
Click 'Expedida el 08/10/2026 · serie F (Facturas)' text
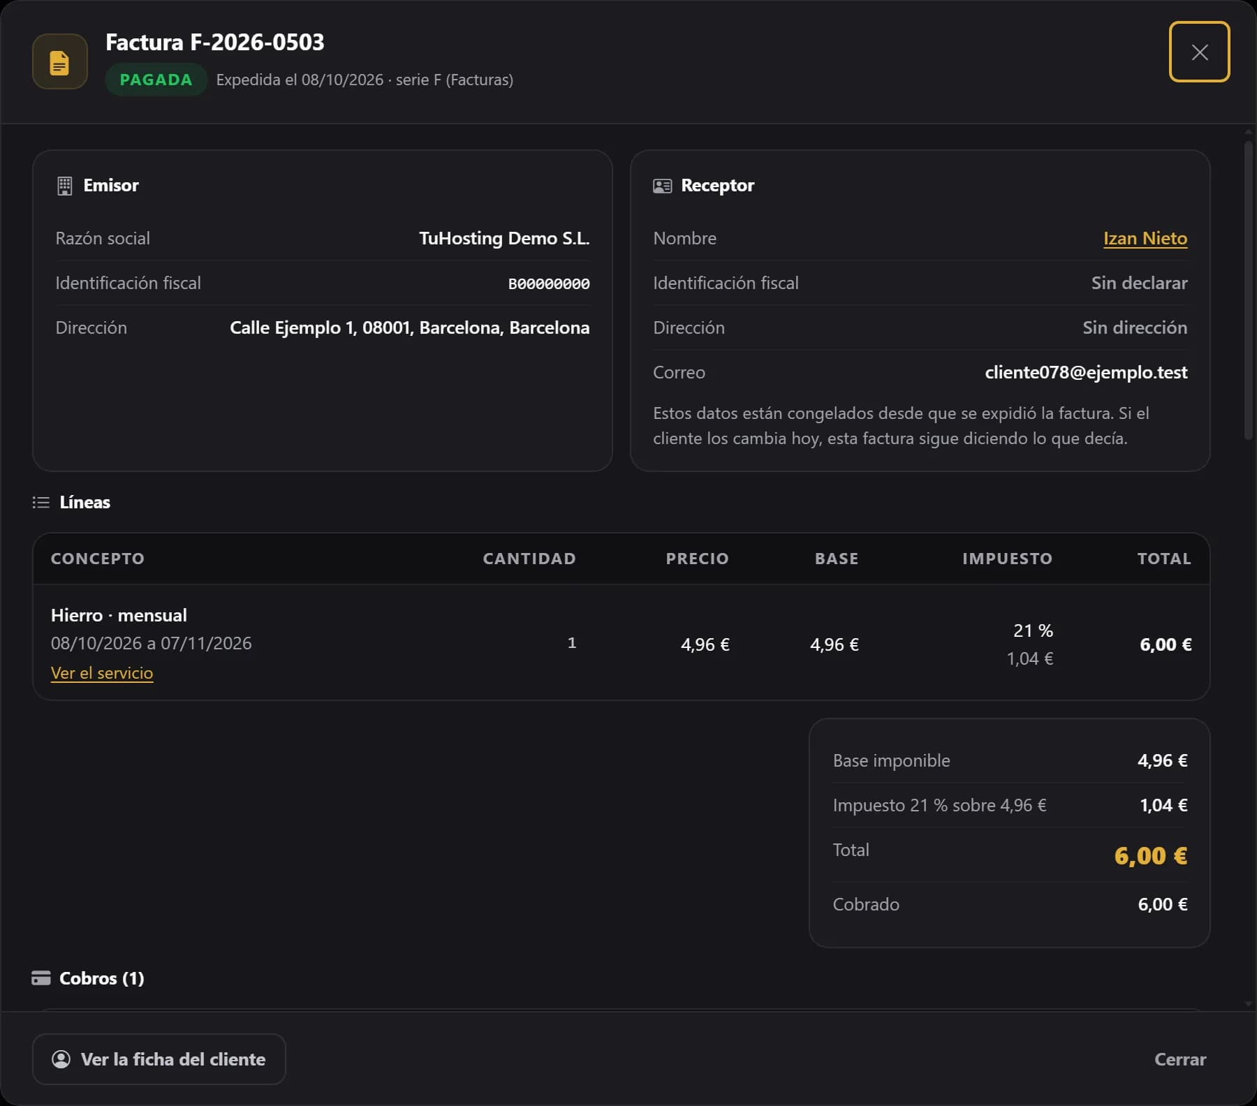point(365,80)
